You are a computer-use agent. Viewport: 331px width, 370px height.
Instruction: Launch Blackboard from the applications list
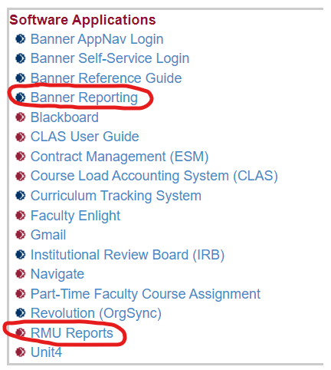[x=64, y=117]
